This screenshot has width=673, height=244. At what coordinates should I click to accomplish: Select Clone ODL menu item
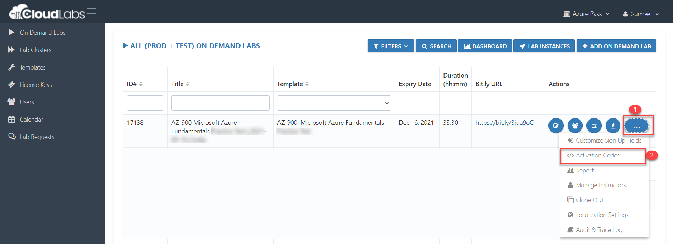pos(604,200)
